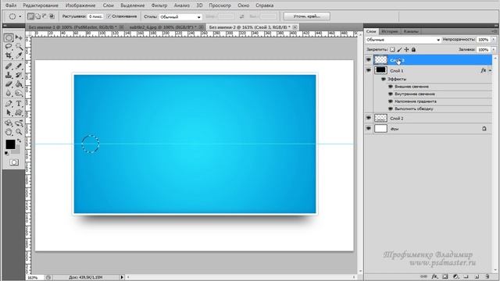Viewport: 500px width, 281px height.
Task: Select the Clone Stamp tool
Action: click(9, 75)
